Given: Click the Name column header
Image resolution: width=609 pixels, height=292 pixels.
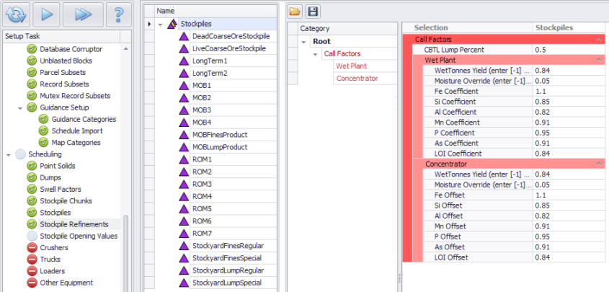Looking at the screenshot, I should (216, 11).
